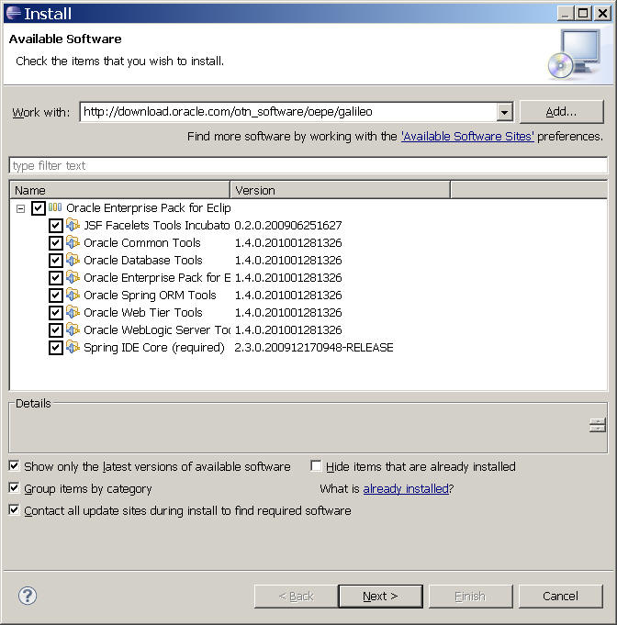Click the type filter text field
Image resolution: width=617 pixels, height=625 pixels.
[x=308, y=165]
